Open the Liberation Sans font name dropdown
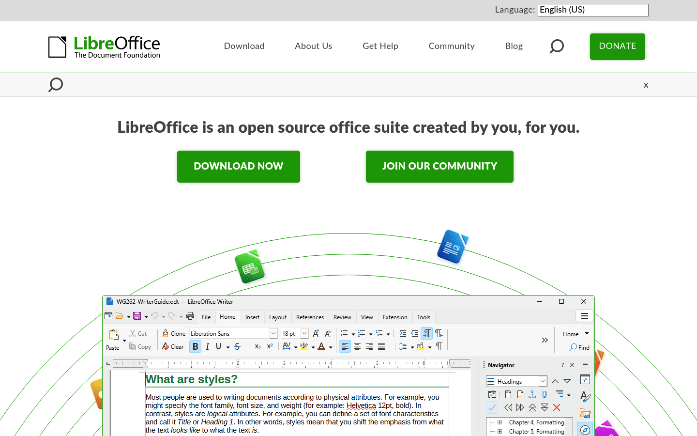Screen dimensions: 697x436 coord(273,333)
